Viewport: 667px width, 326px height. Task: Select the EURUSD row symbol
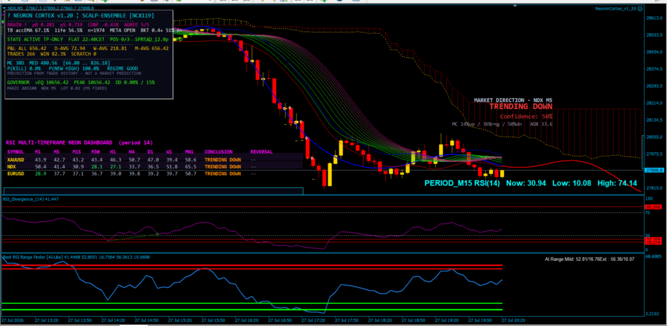coord(16,174)
